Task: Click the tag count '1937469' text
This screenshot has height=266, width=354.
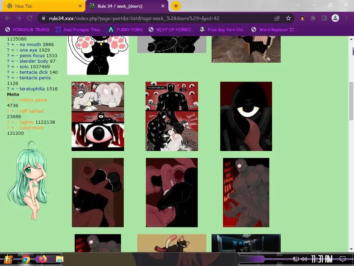Action: click(x=40, y=66)
